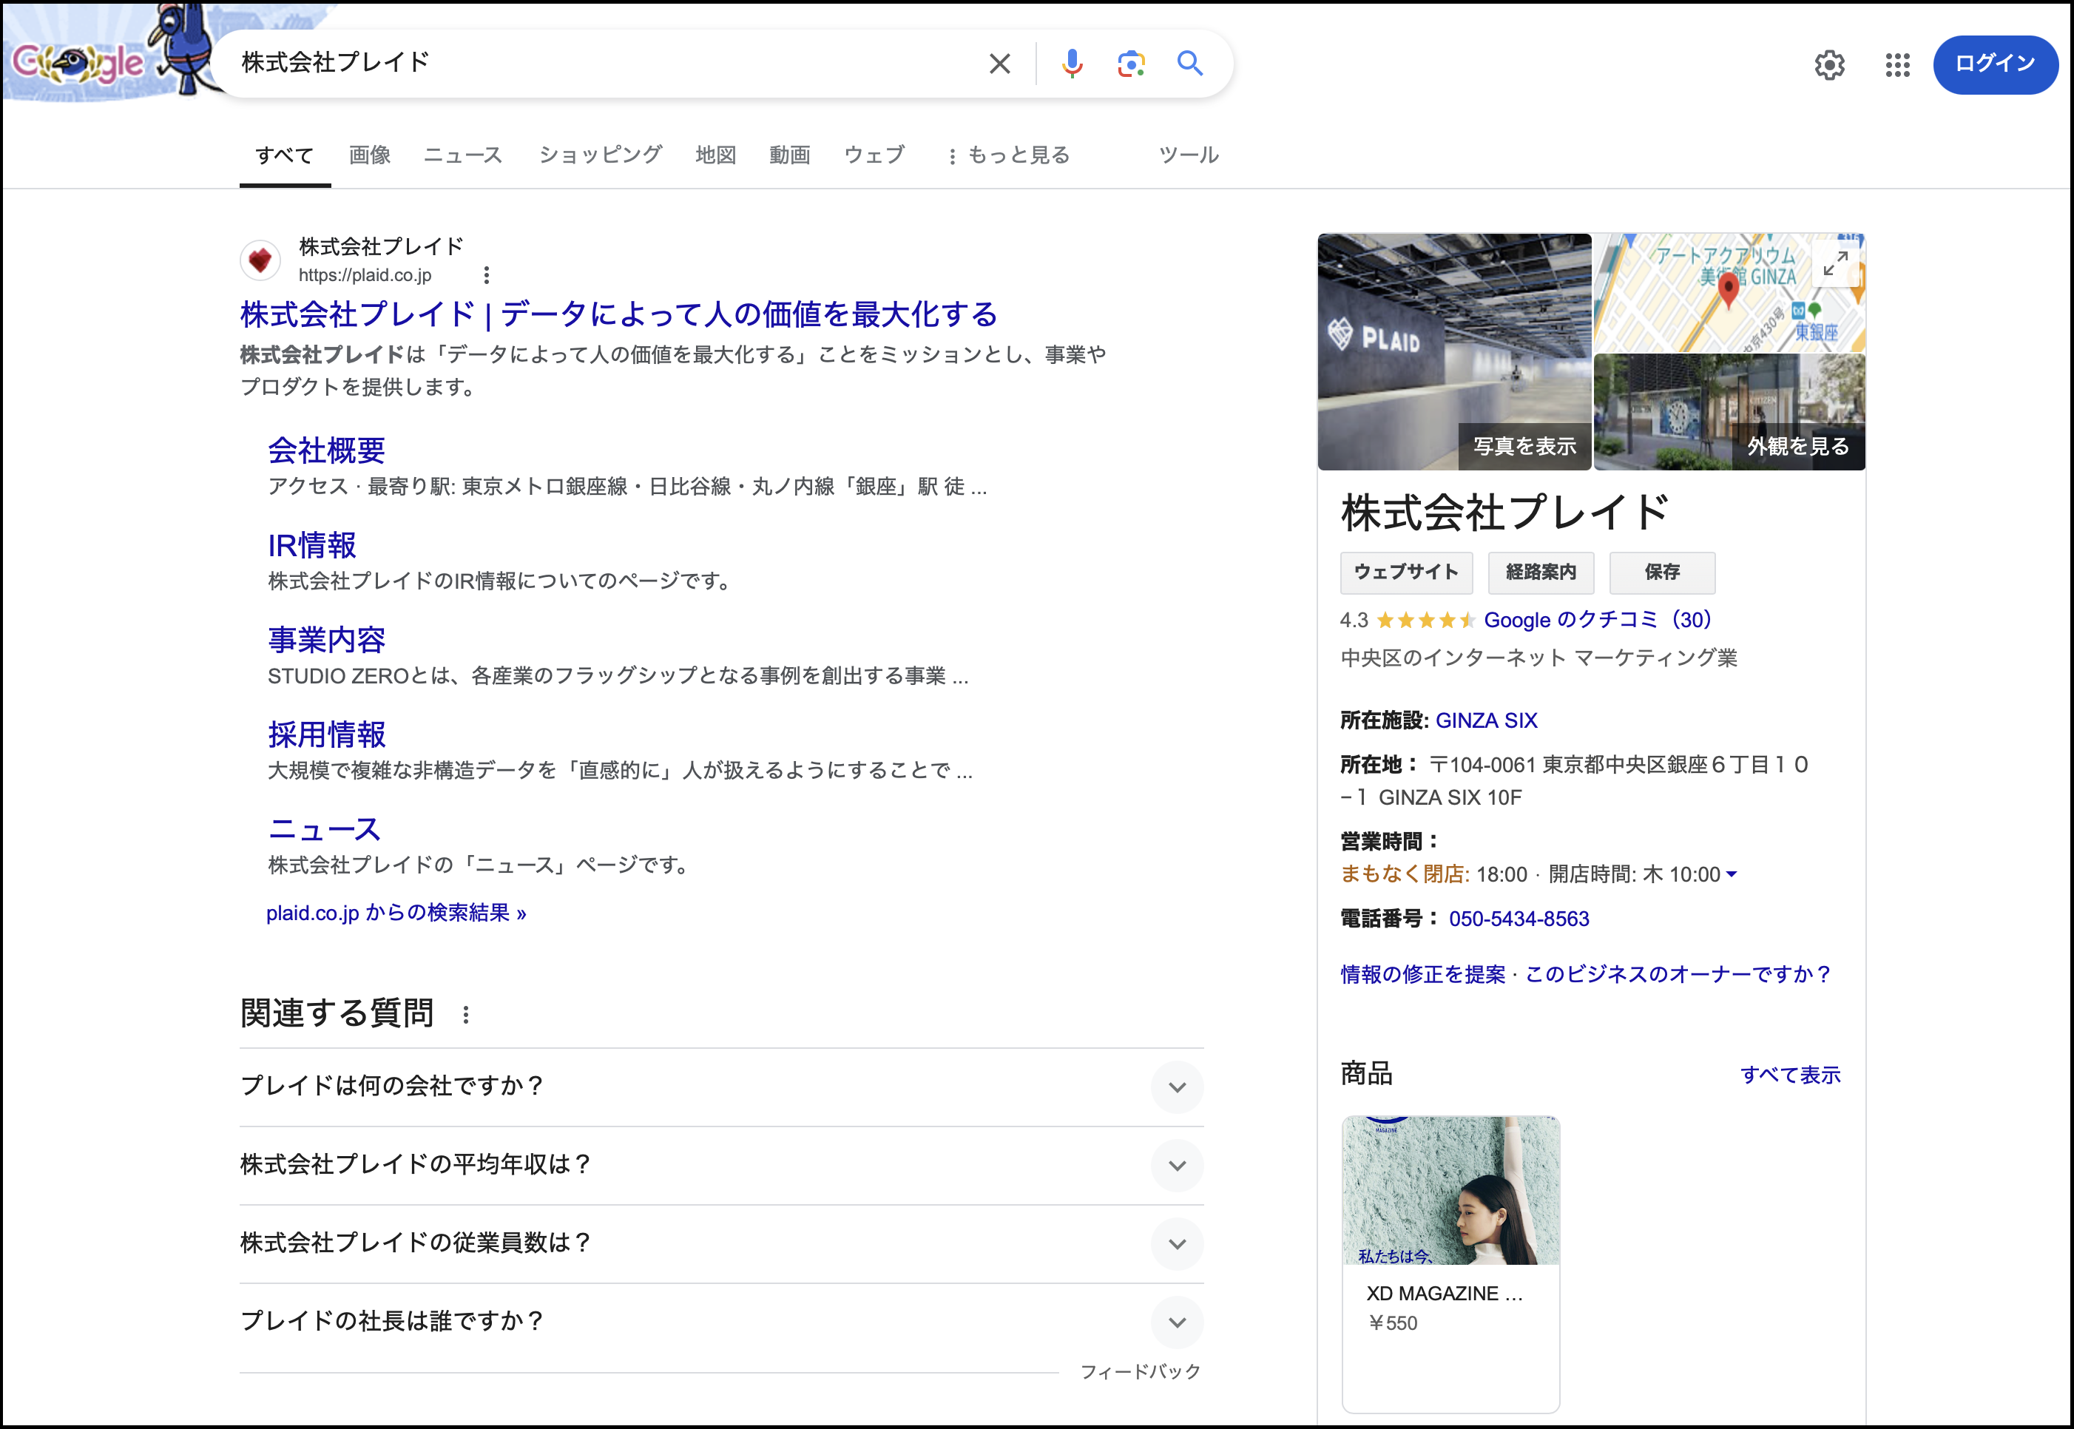2074x1429 pixels.
Task: Focus the search field containing 株式会社プレイド
Action: pos(600,64)
